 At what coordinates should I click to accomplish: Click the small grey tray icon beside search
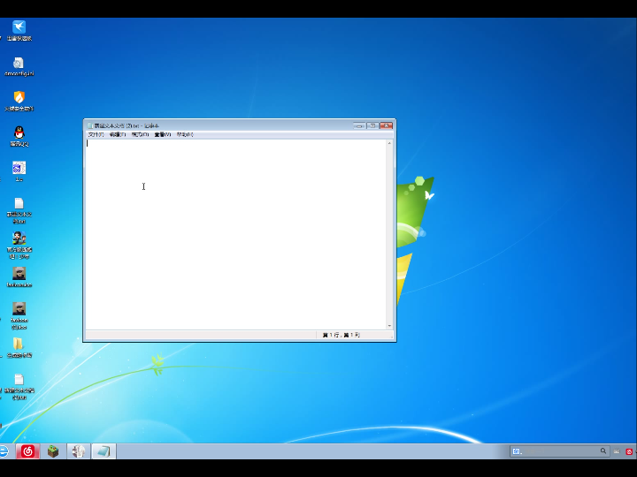pyautogui.click(x=617, y=451)
